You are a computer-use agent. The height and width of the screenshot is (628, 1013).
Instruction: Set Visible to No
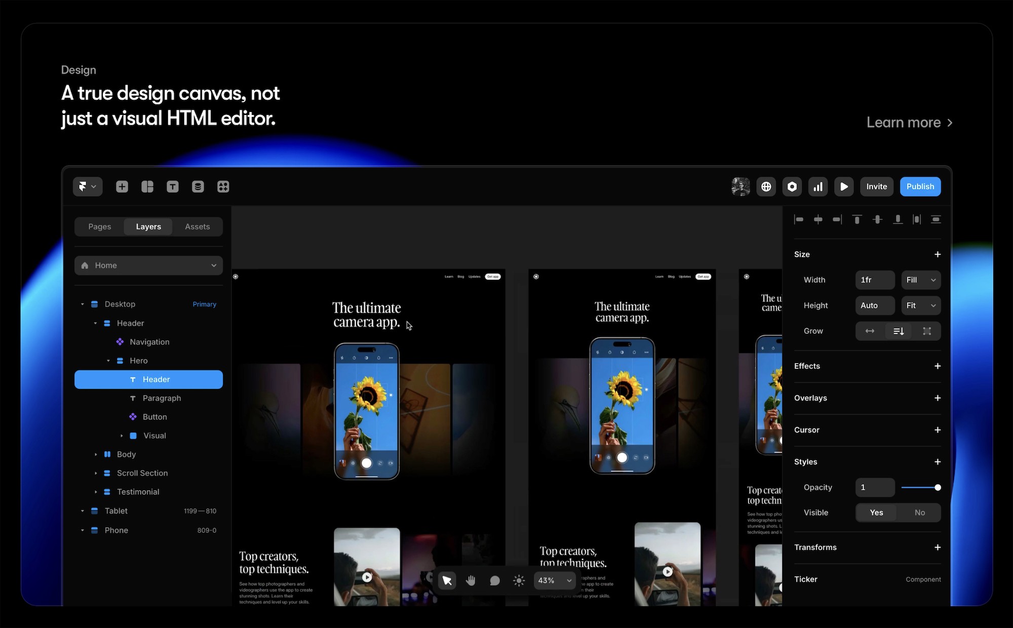(x=920, y=513)
